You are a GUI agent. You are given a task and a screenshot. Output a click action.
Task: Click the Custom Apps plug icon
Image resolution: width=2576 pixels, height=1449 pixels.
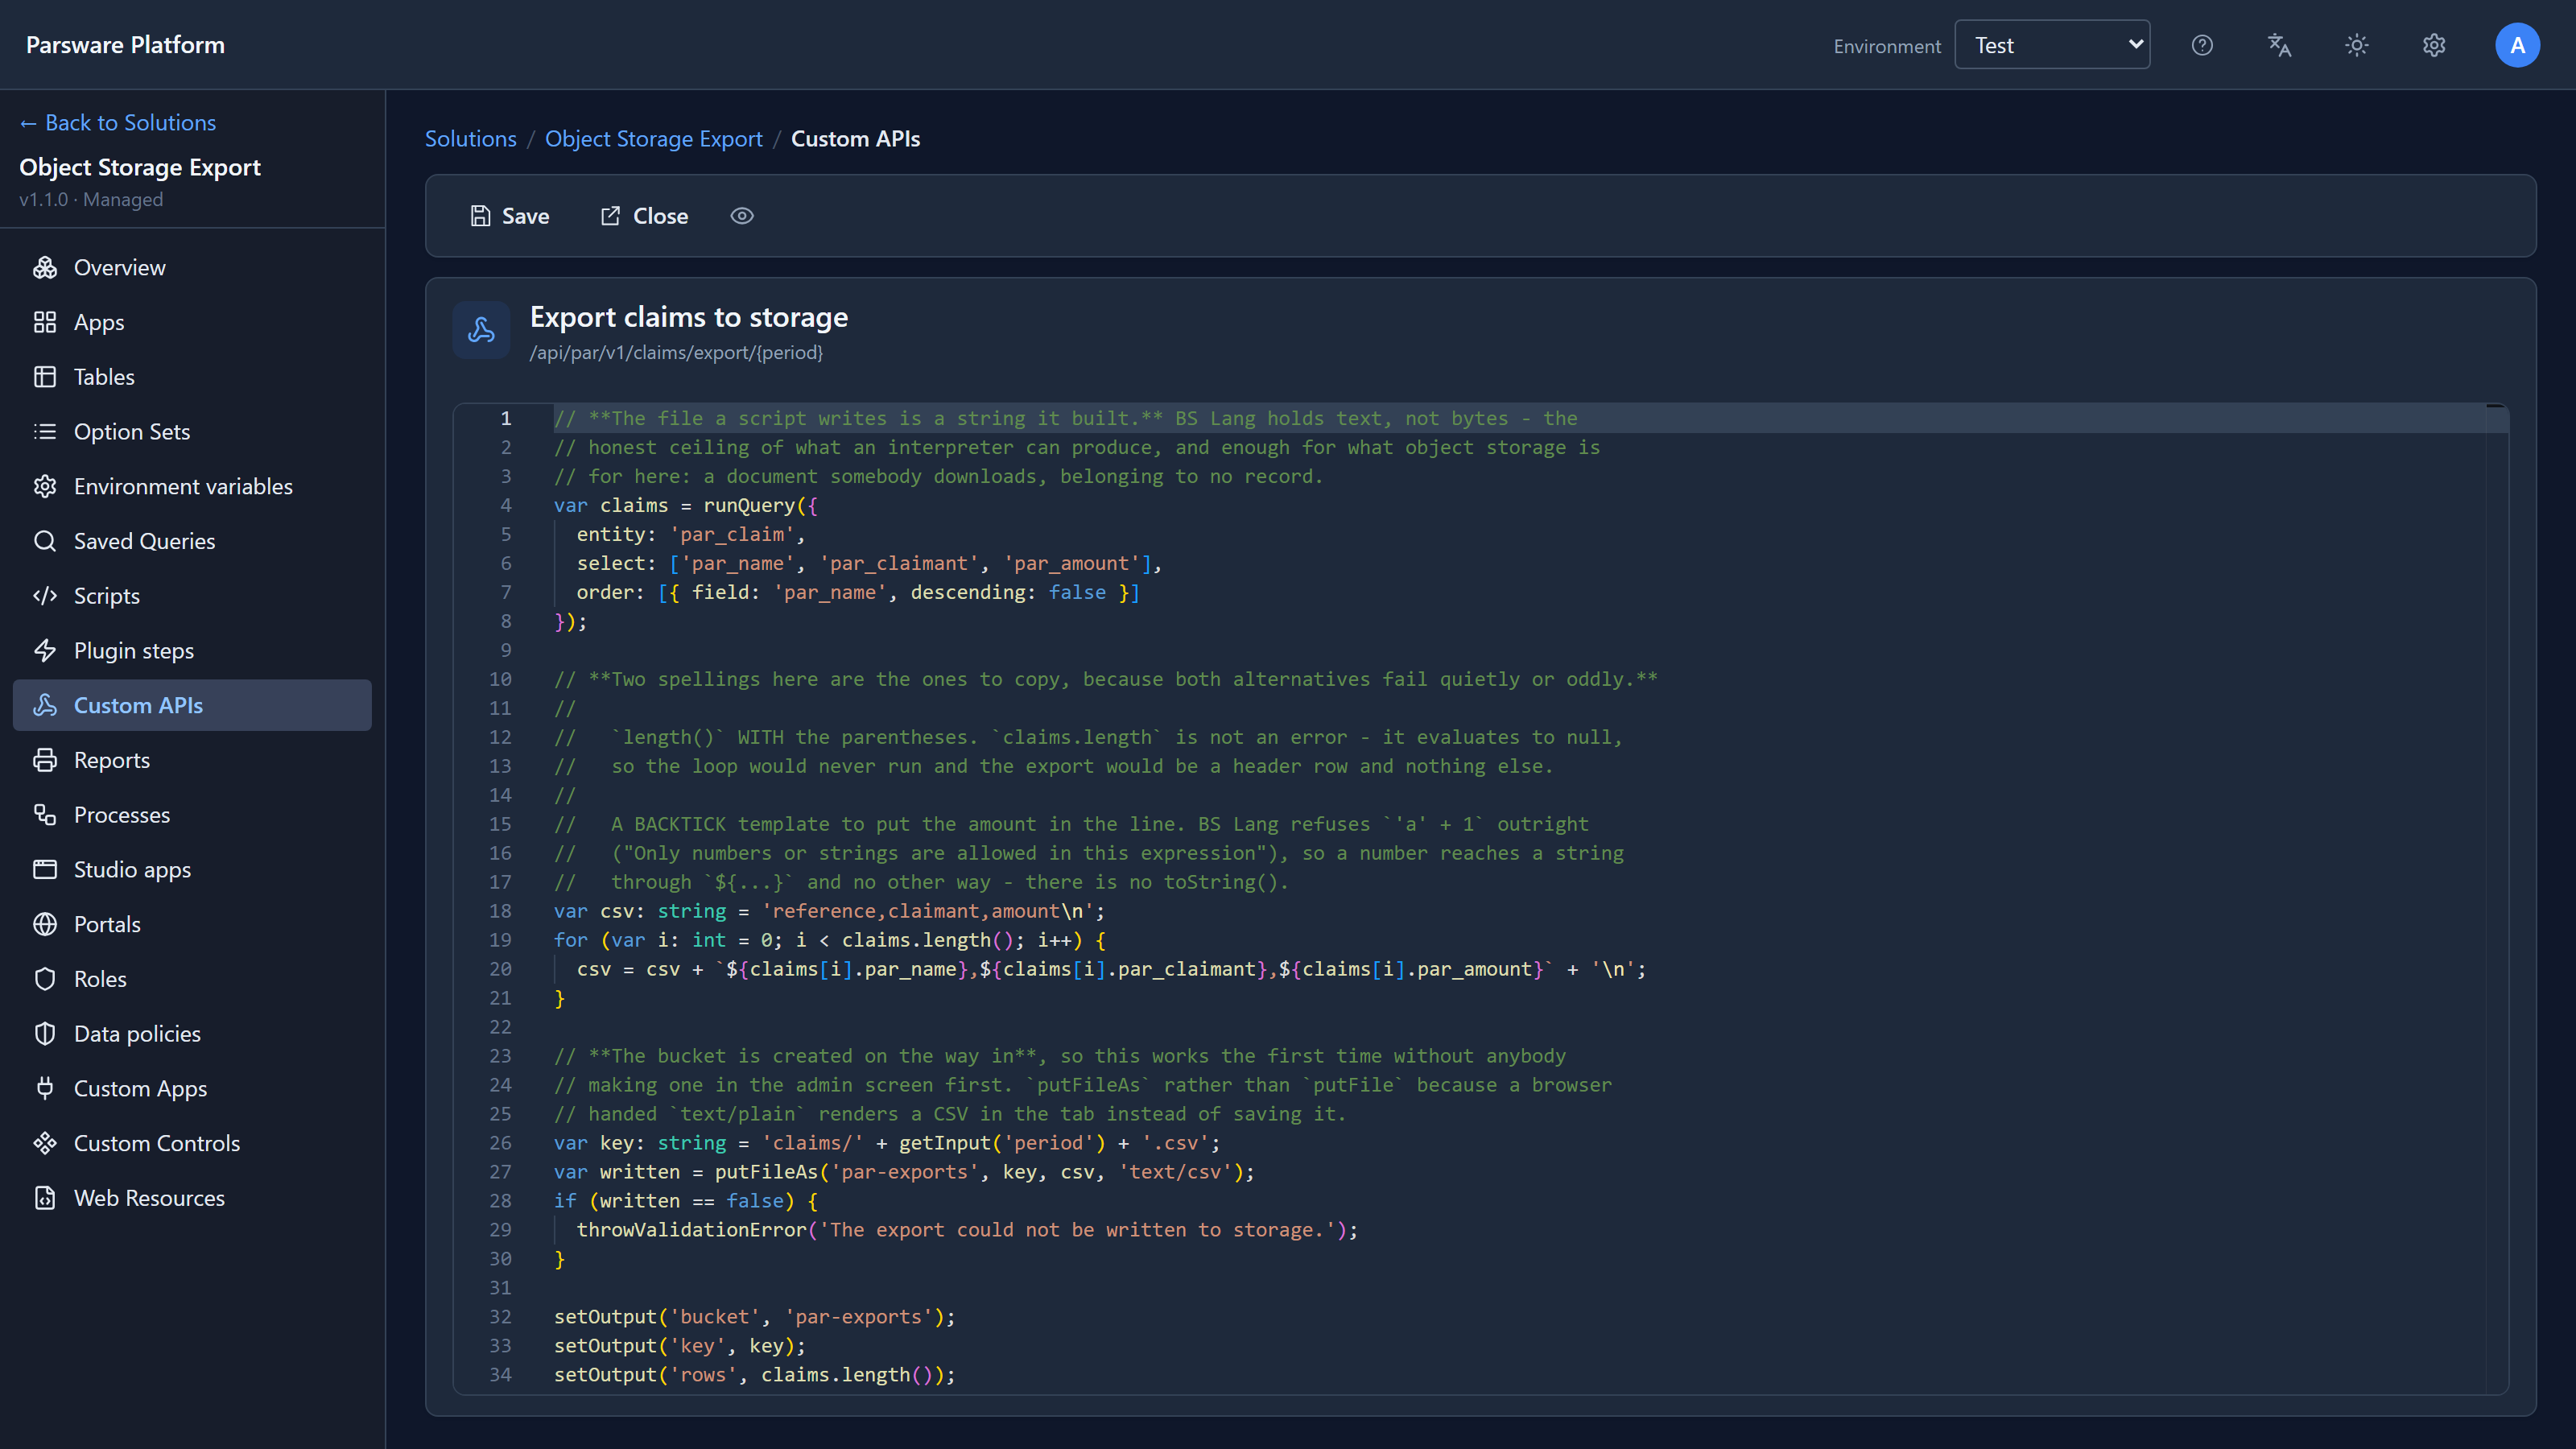point(45,1088)
